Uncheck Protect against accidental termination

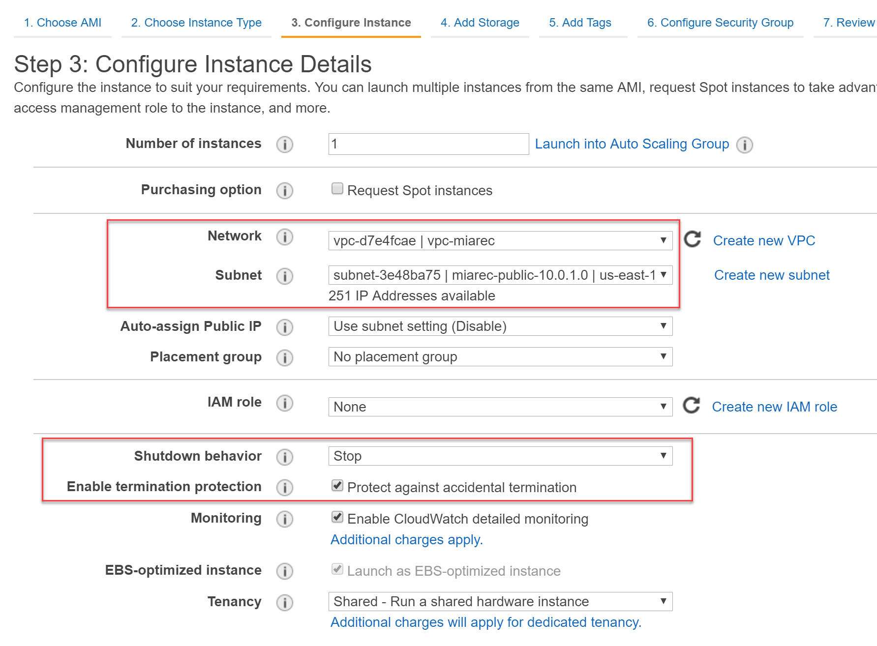coord(337,486)
